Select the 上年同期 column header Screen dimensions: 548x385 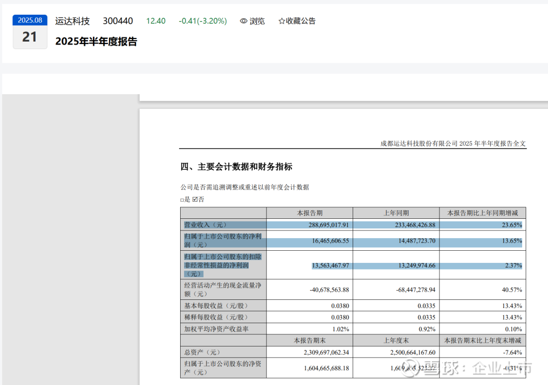(396, 213)
